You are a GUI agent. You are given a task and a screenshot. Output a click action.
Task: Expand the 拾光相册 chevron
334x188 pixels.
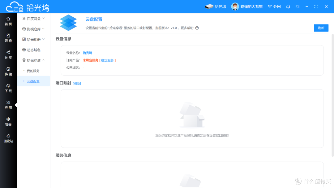point(44,39)
